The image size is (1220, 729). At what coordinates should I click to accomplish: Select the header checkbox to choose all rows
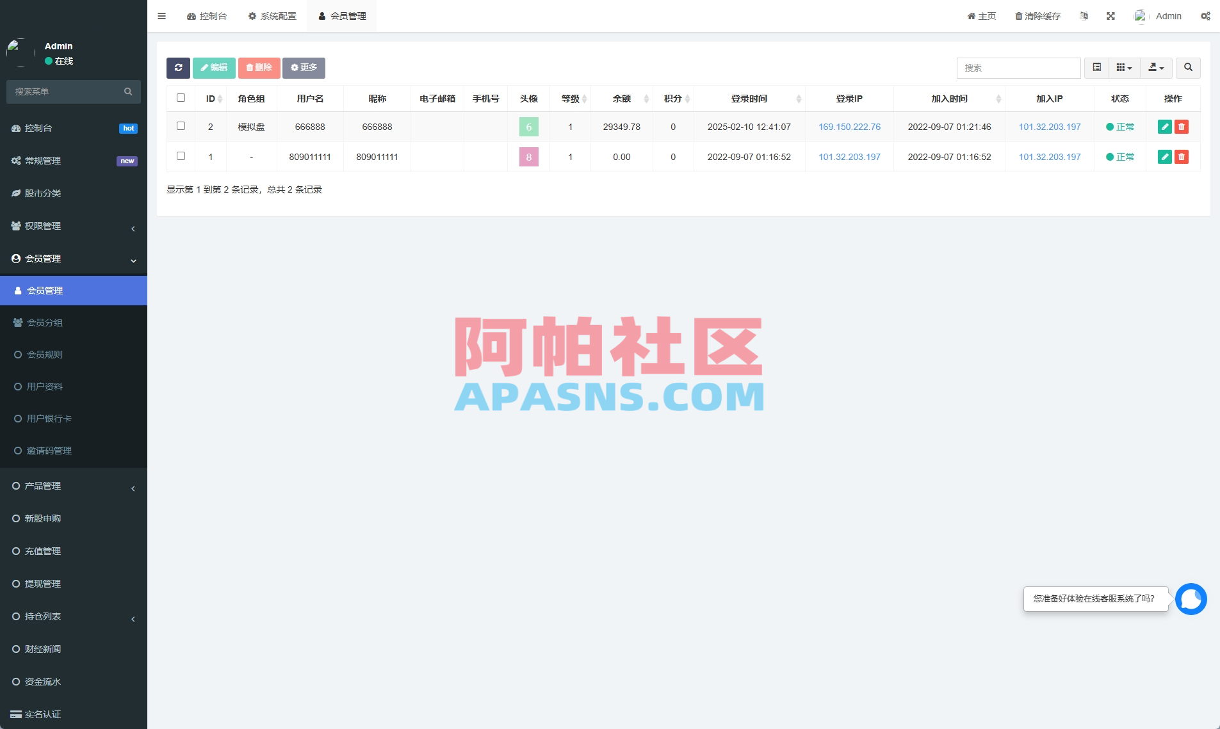click(181, 97)
